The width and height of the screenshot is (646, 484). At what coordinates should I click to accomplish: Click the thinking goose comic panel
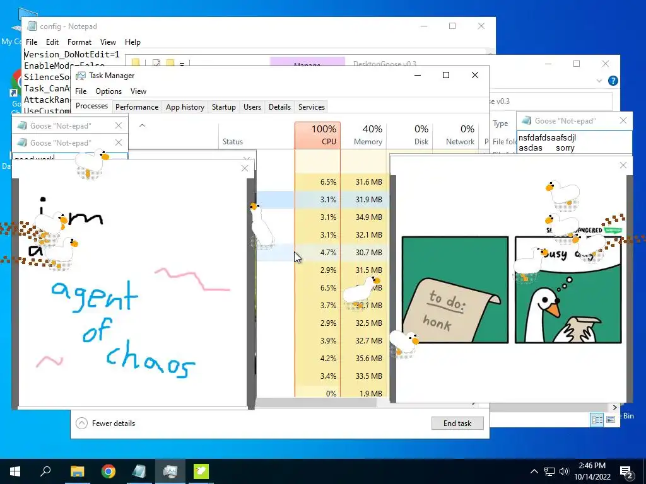tap(568, 290)
